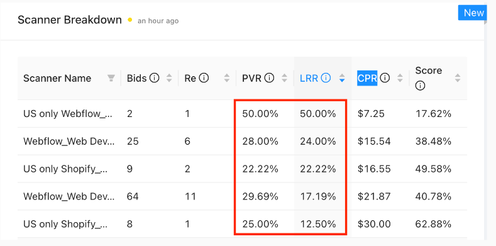This screenshot has height=246, width=496.
Task: Click the LRR column header label
Action: coord(309,78)
